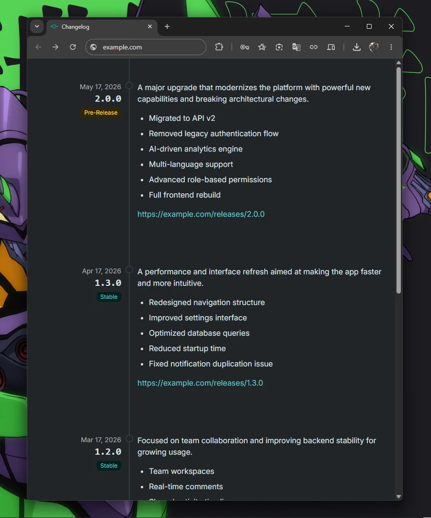431x518 pixels.
Task: Click the scrollbar up arrow
Action: [x=398, y=63]
